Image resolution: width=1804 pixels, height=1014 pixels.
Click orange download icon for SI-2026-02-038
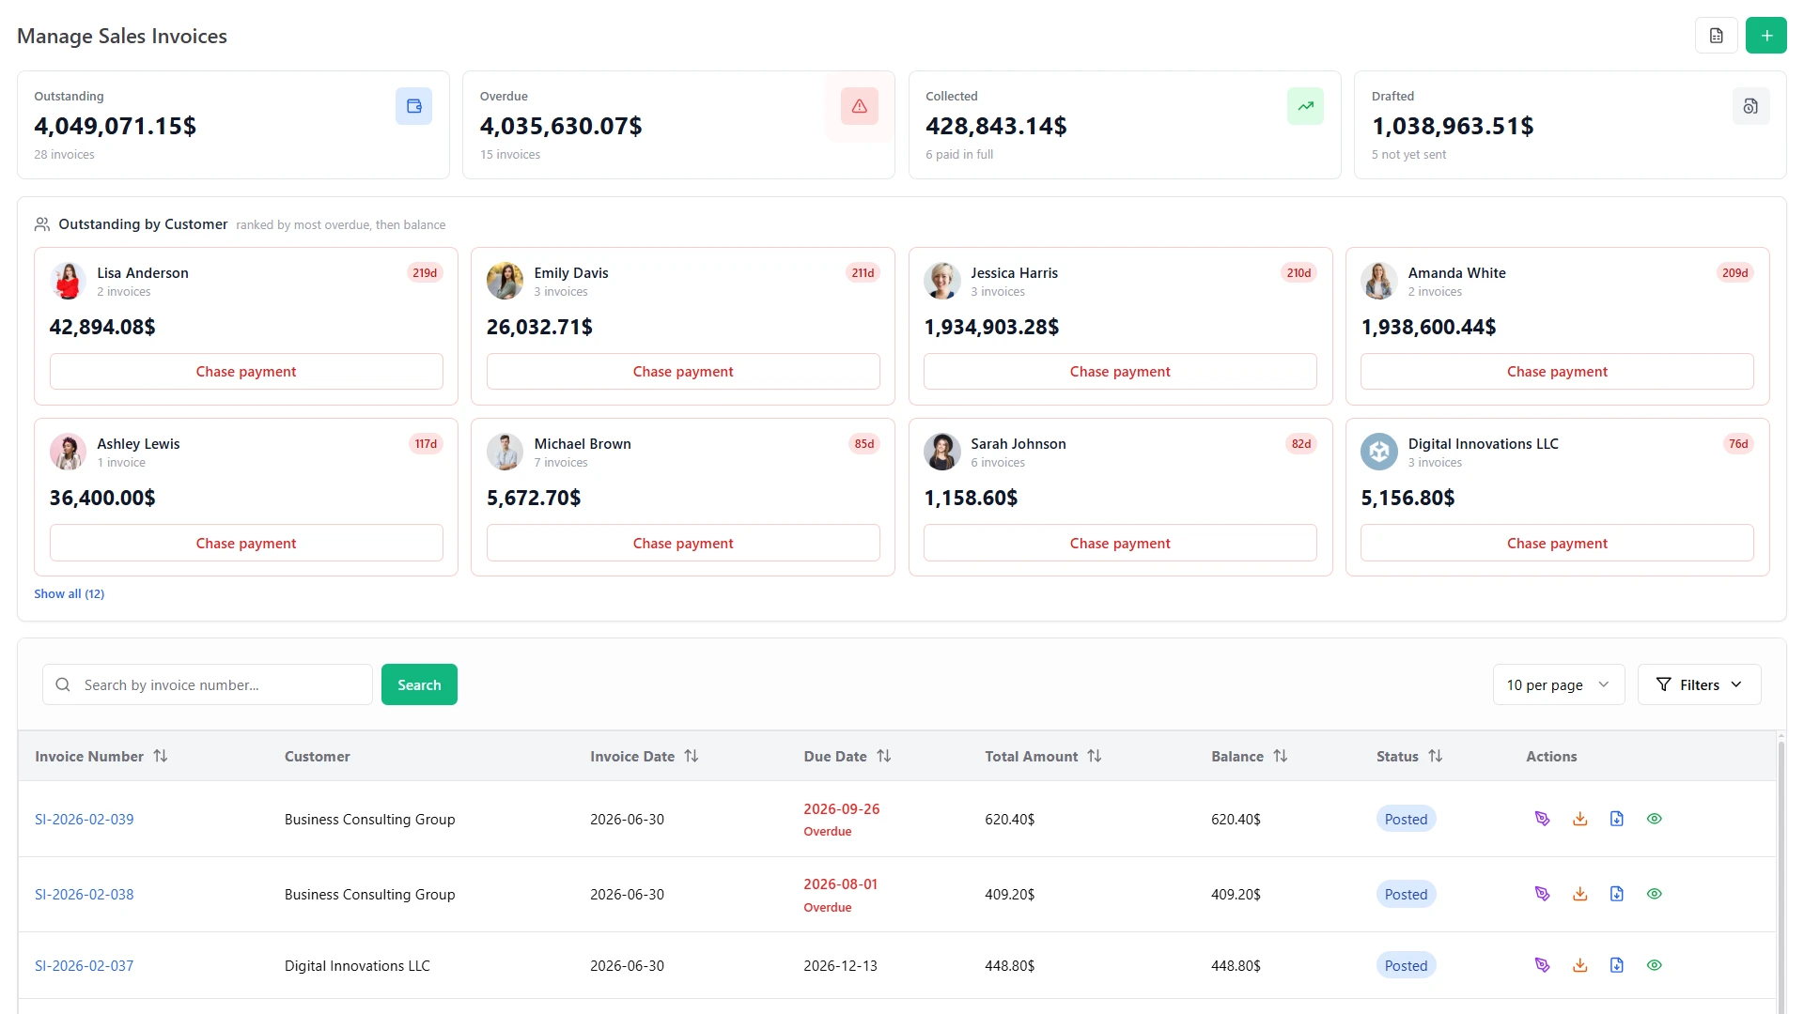pyautogui.click(x=1579, y=894)
